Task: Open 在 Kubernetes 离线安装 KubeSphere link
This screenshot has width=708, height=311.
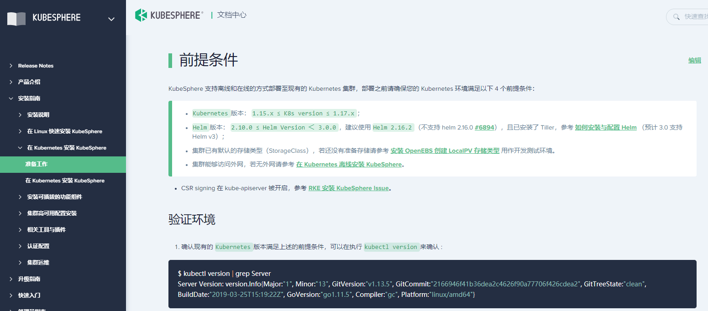Action: [x=349, y=165]
